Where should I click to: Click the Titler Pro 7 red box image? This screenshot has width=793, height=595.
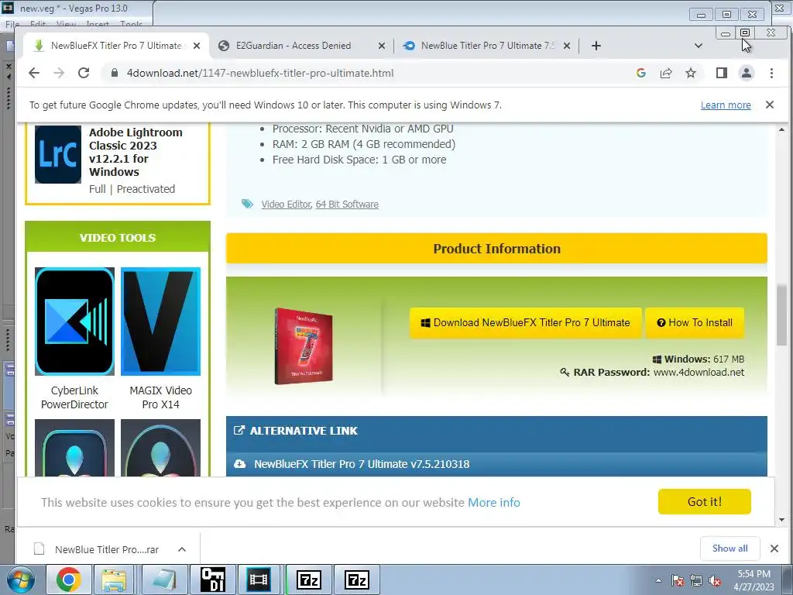[304, 346]
